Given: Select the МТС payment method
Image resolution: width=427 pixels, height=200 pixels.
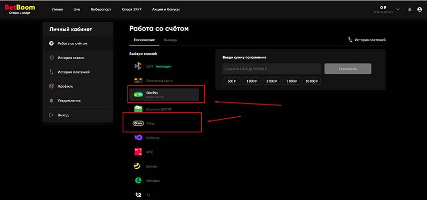Looking at the screenshot, I should click(164, 152).
